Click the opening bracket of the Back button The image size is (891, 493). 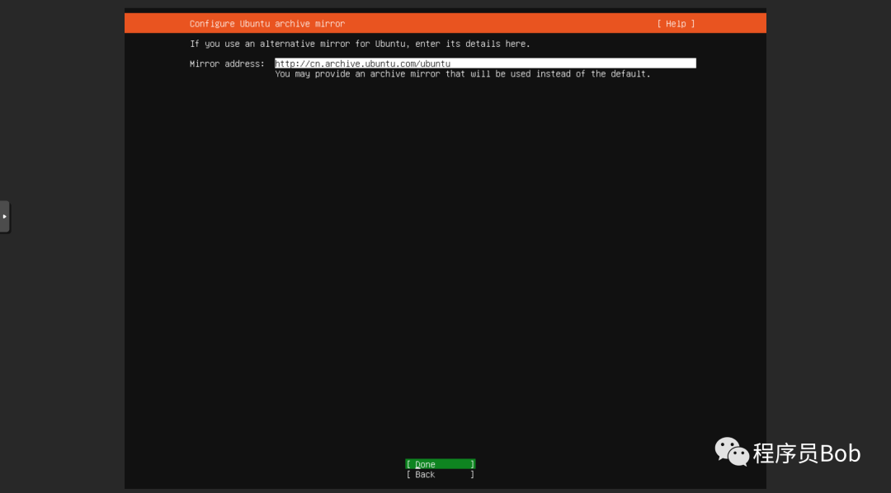(x=408, y=474)
